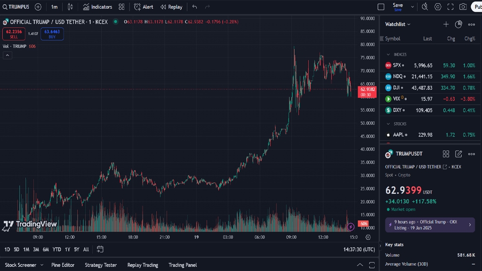Add symbol to compare with plus icon
This screenshot has width=482, height=271.
click(38, 7)
